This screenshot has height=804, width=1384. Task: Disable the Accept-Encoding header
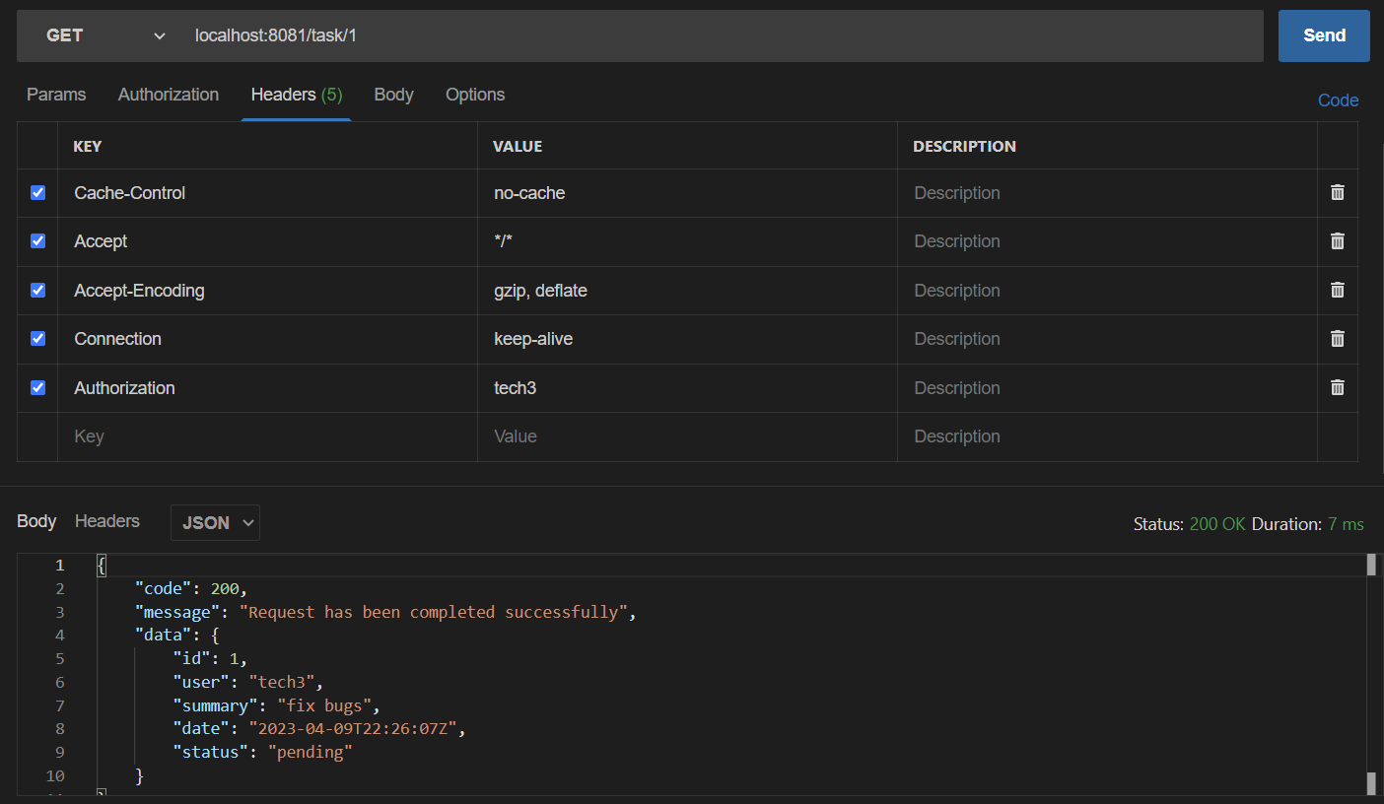coord(37,290)
